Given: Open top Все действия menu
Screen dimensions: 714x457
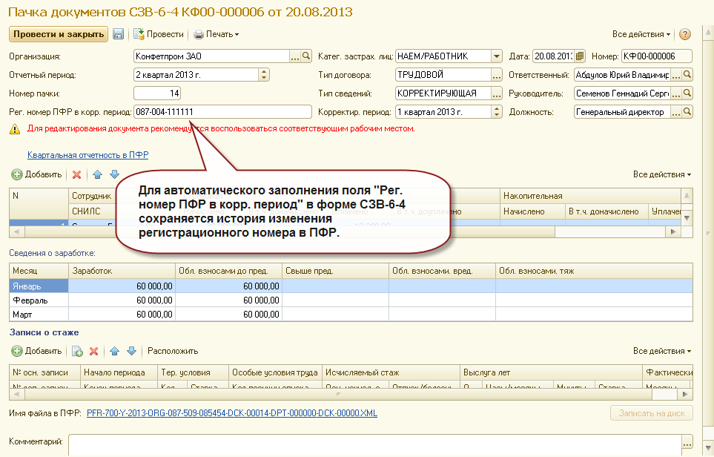Looking at the screenshot, I should [641, 34].
